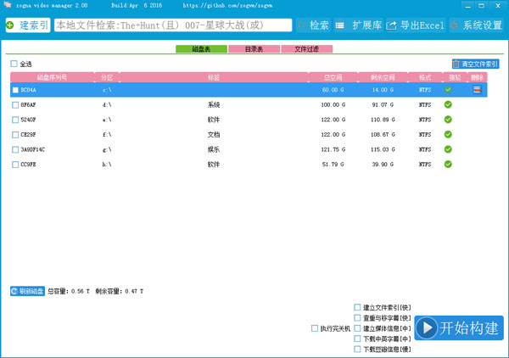Viewport: 509px width, 358px height.
Task: Check the box for disk 8F6AF
Action: (x=15, y=105)
